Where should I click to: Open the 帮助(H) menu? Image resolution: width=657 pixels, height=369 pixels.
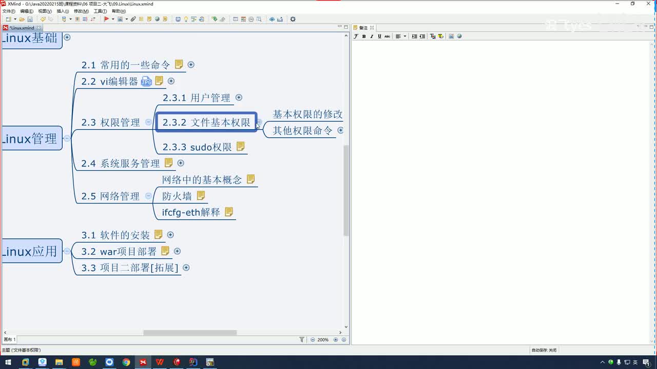pyautogui.click(x=119, y=11)
